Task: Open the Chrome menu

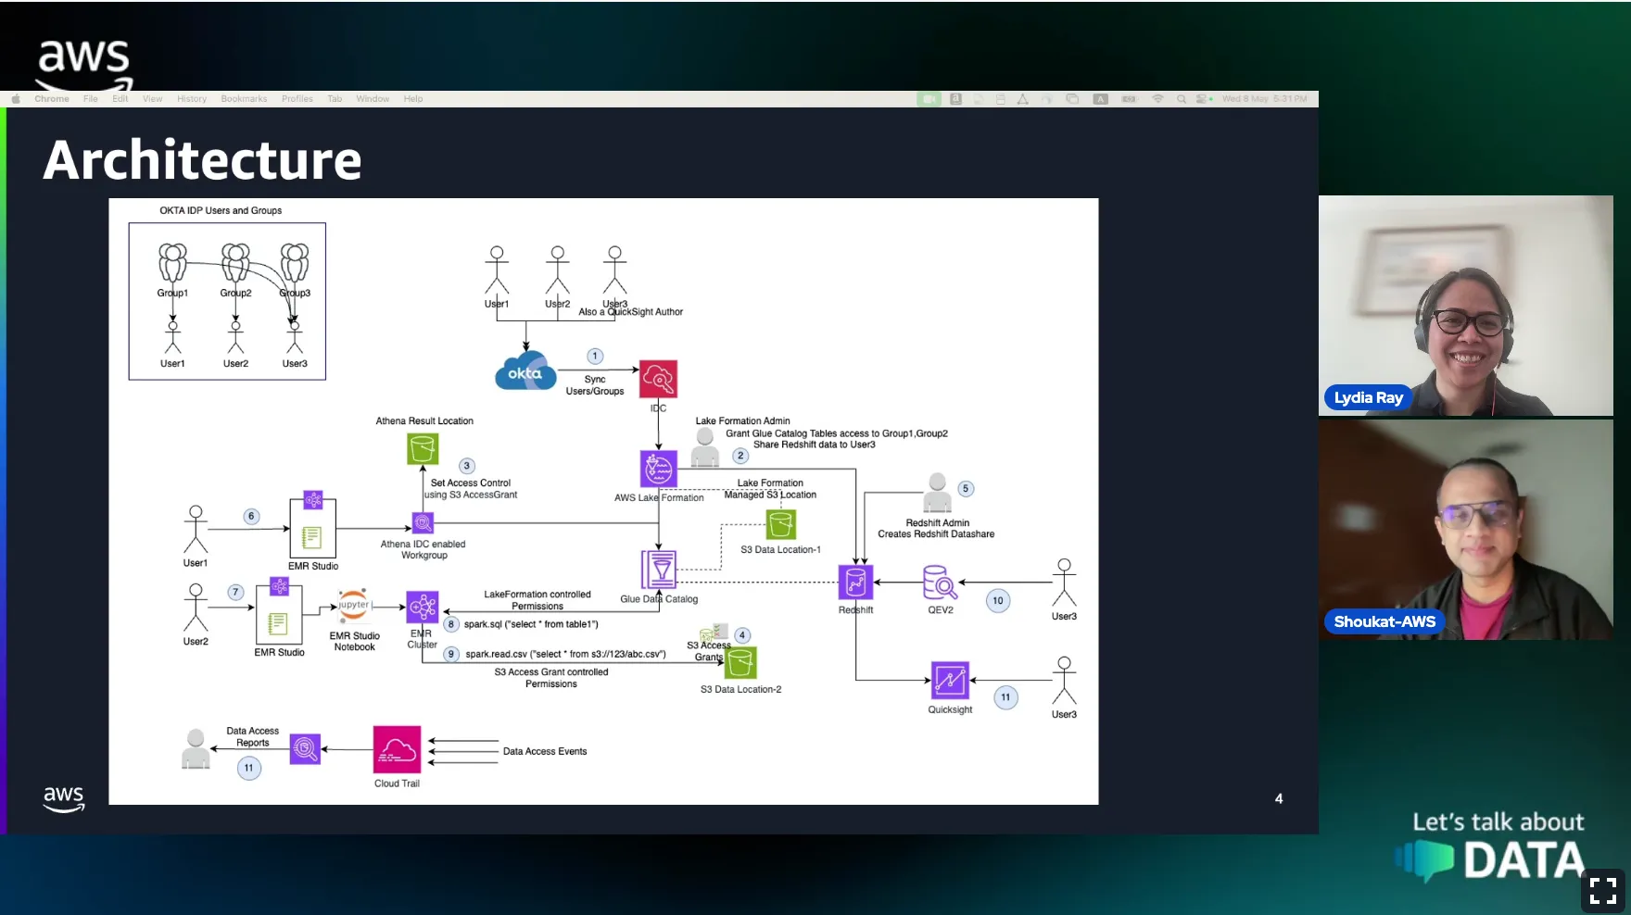Action: (52, 99)
